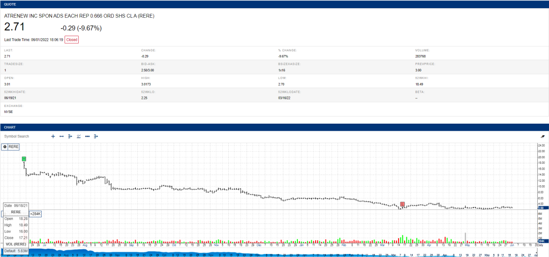Click the EXCHANGE value NYSE

point(8,112)
